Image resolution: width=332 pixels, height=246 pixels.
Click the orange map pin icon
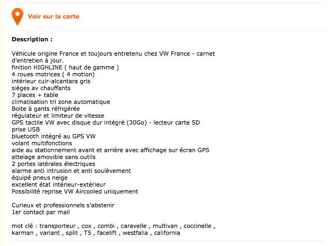pyautogui.click(x=18, y=17)
